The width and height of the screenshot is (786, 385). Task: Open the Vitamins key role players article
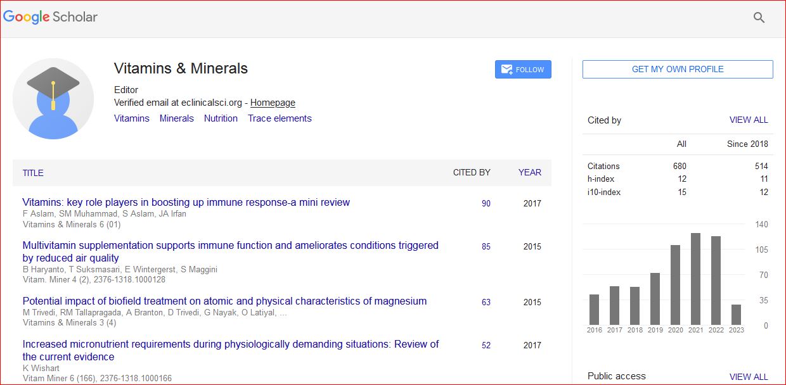(x=186, y=203)
